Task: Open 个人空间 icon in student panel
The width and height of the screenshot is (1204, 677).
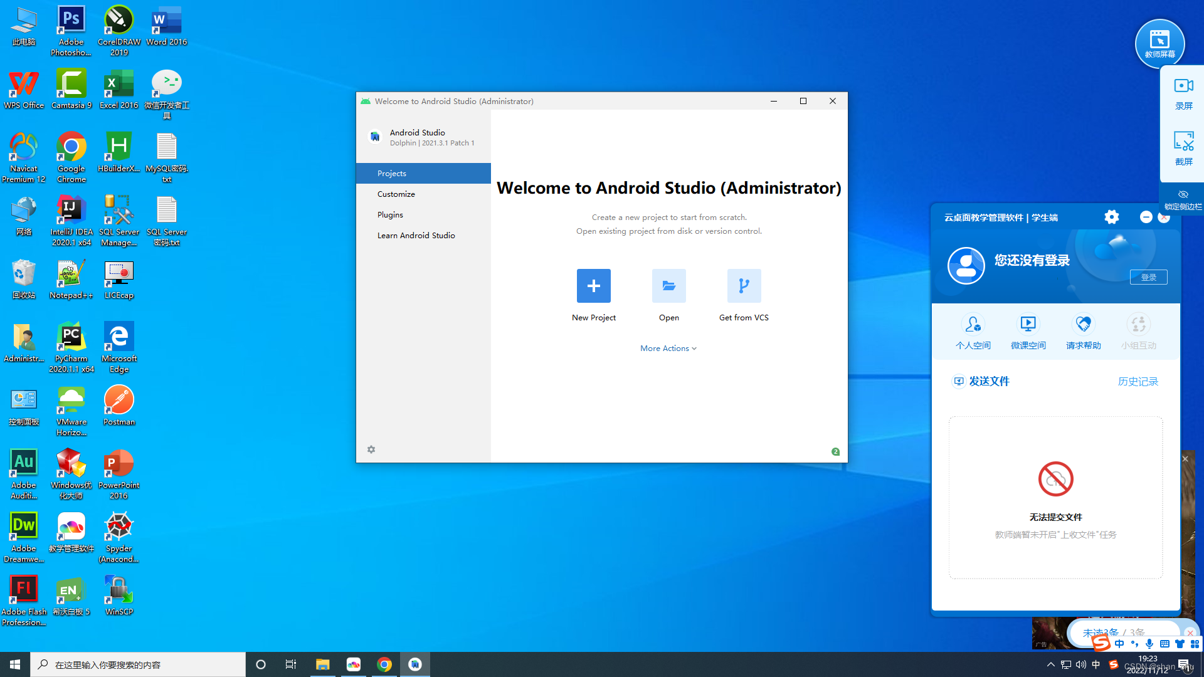Action: [x=973, y=324]
